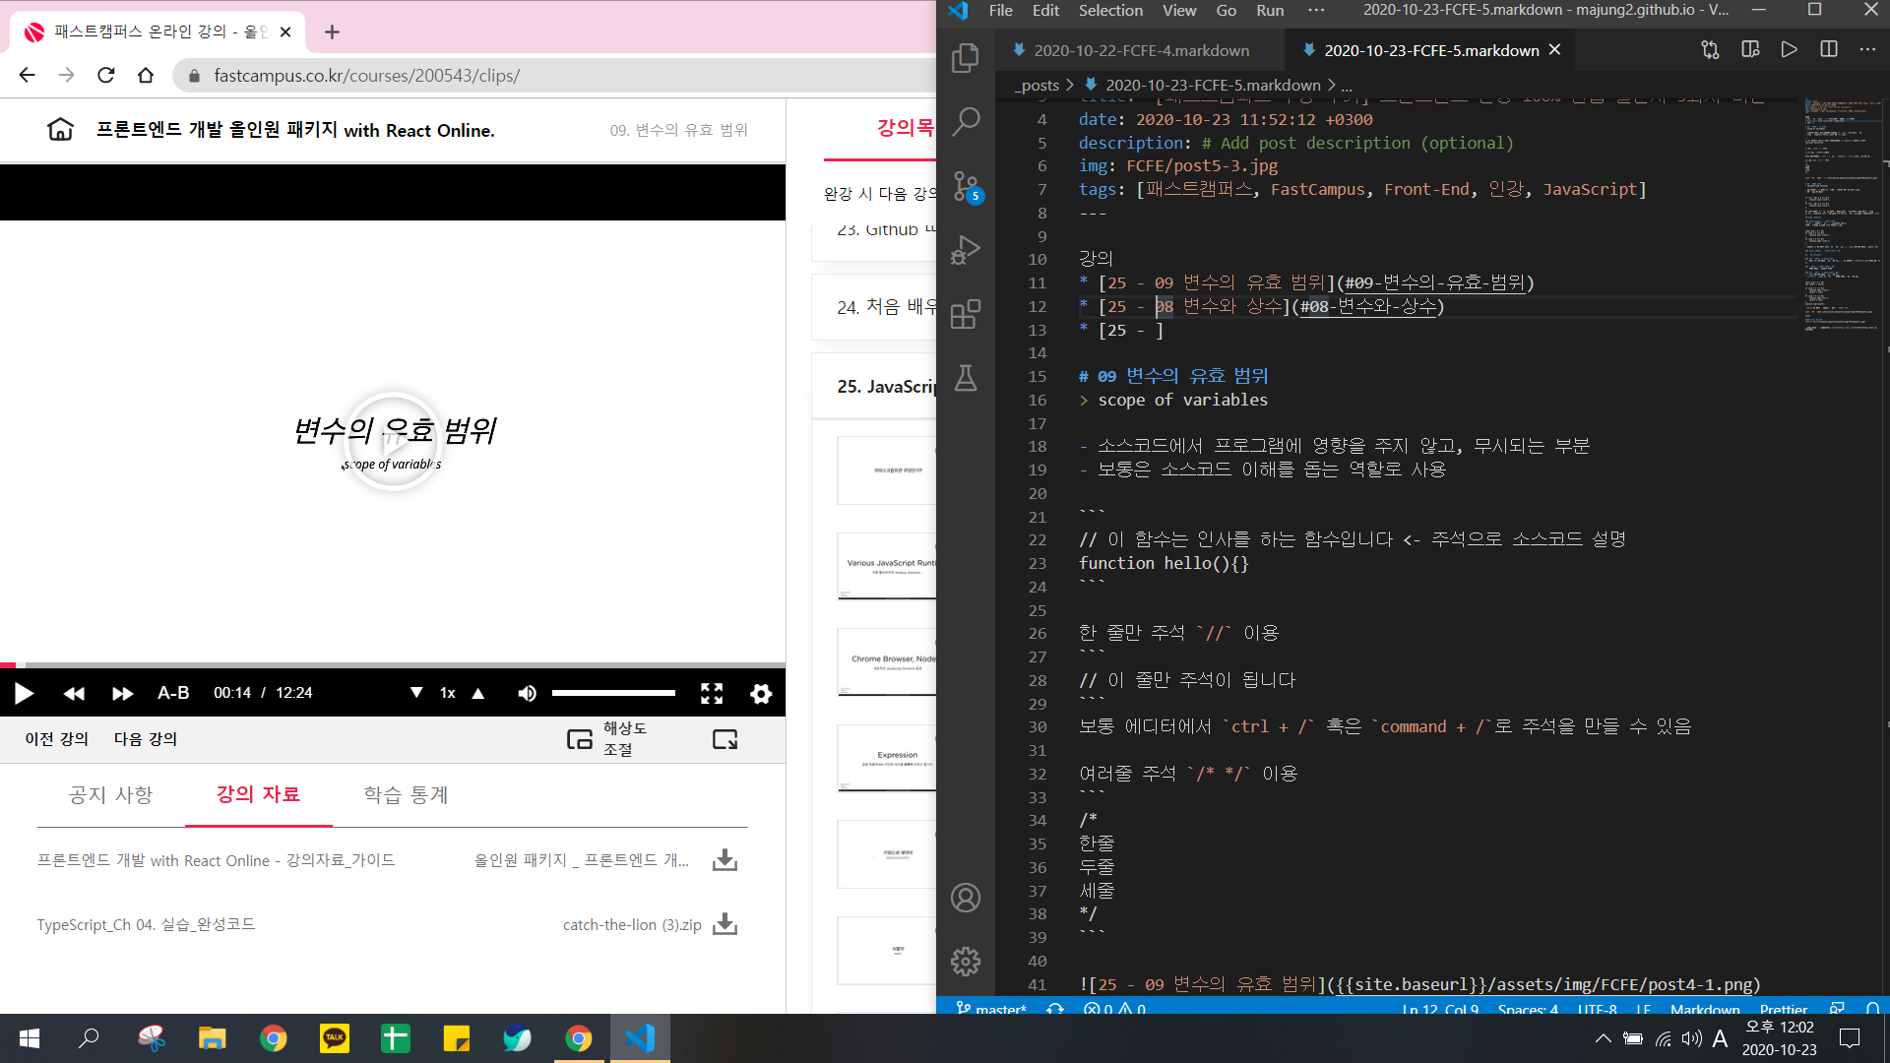Open VS Code Manage gear menu
The image size is (1890, 1063).
coord(966,961)
